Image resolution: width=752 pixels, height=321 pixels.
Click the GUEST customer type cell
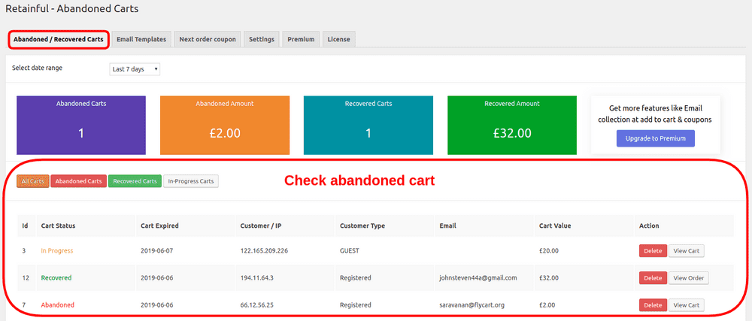coord(350,250)
